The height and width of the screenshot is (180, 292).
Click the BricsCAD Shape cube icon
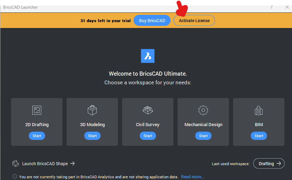pos(15,163)
